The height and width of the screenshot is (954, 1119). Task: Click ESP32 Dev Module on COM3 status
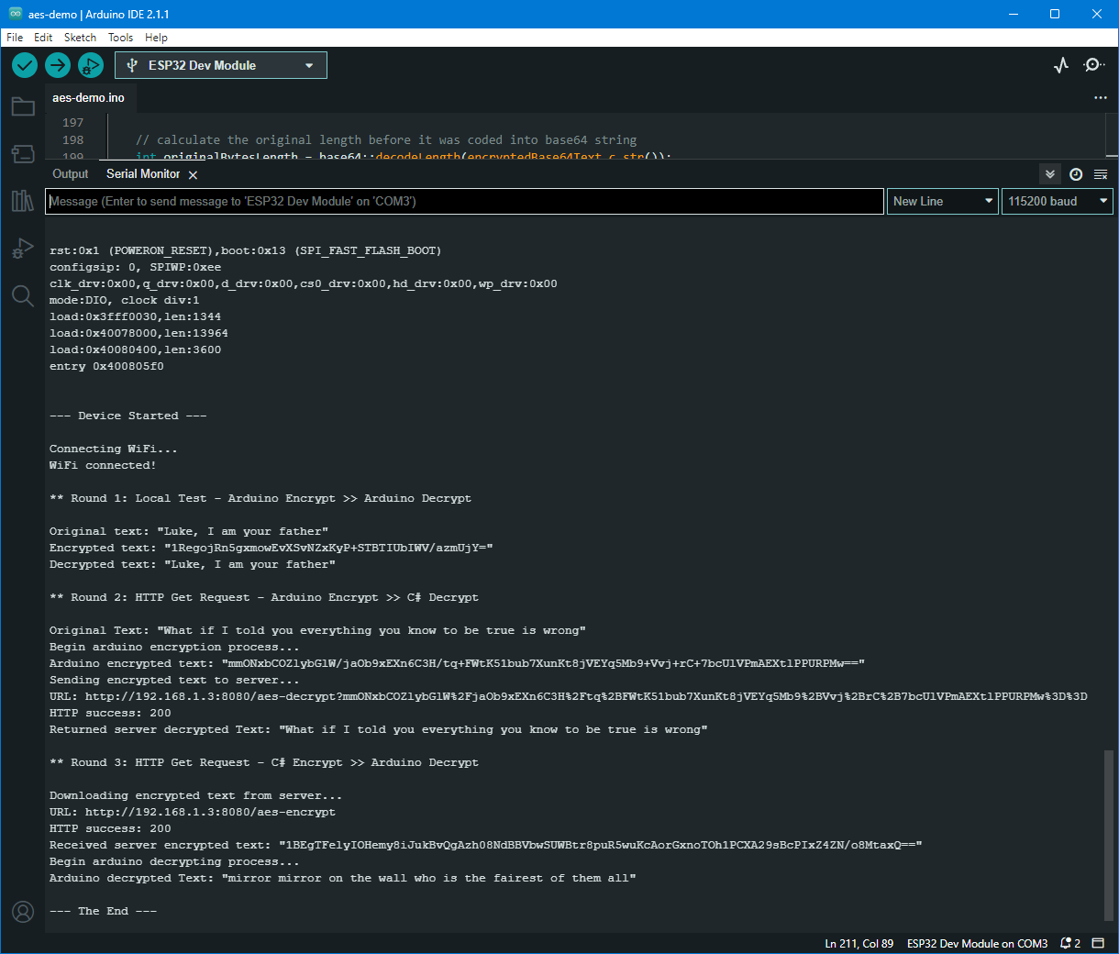[x=977, y=944]
